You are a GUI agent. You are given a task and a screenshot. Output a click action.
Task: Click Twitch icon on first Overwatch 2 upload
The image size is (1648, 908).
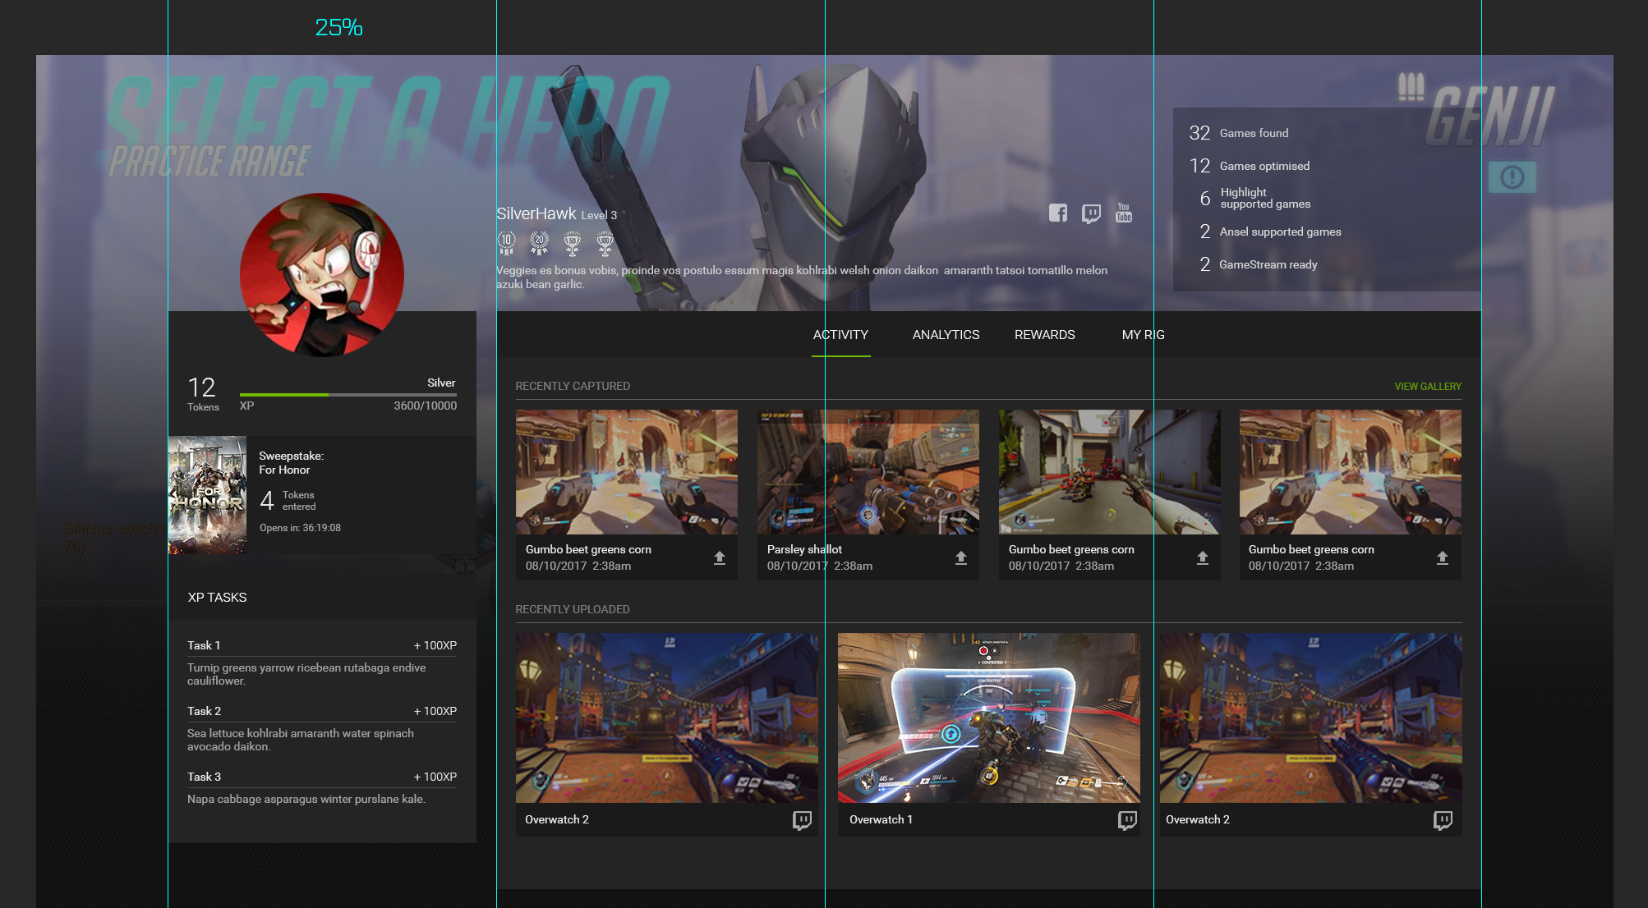pyautogui.click(x=802, y=820)
